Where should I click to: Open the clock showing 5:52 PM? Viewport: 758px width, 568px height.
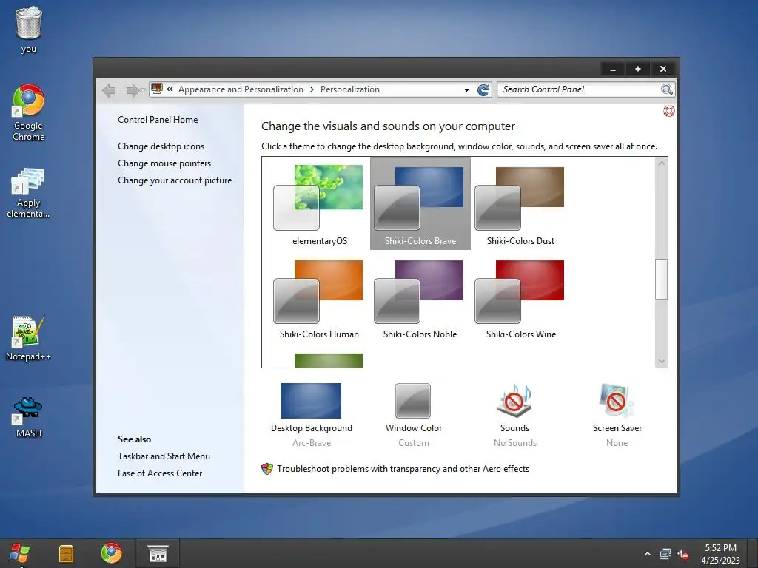[720, 554]
